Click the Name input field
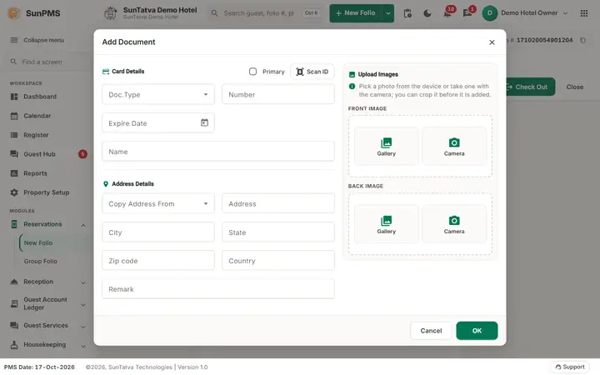This screenshot has height=375, width=600. pyautogui.click(x=218, y=152)
